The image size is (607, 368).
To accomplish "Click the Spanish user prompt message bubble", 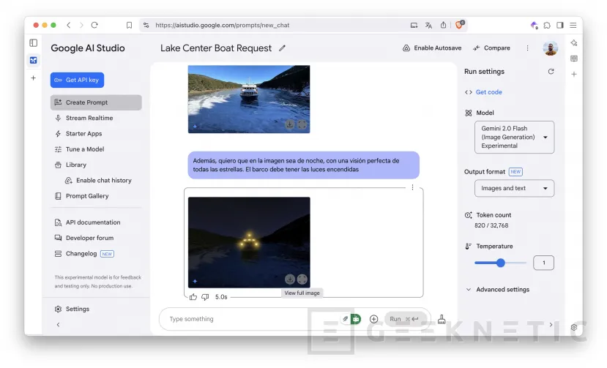I will 303,165.
